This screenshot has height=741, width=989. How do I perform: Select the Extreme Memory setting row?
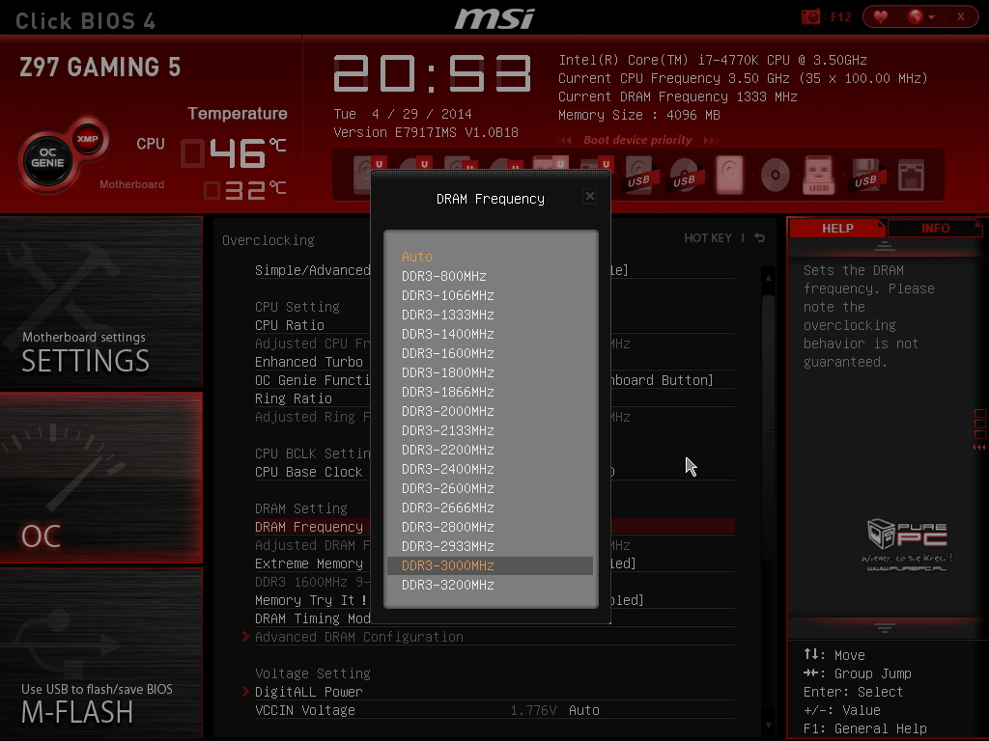tap(494, 563)
